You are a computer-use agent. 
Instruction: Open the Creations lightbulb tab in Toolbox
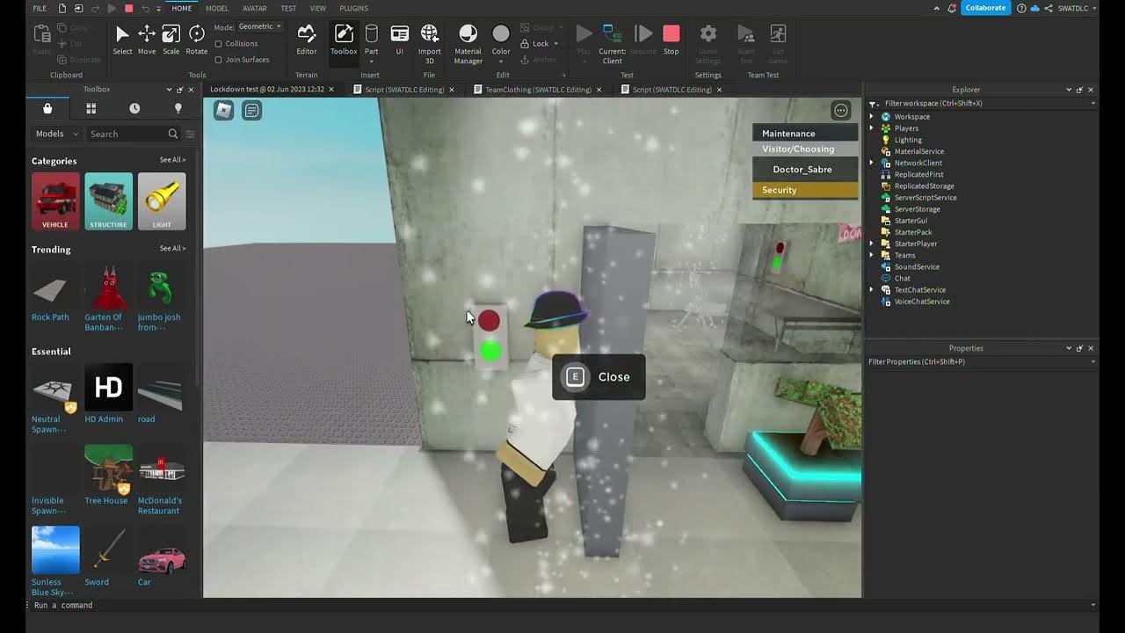[x=178, y=108]
